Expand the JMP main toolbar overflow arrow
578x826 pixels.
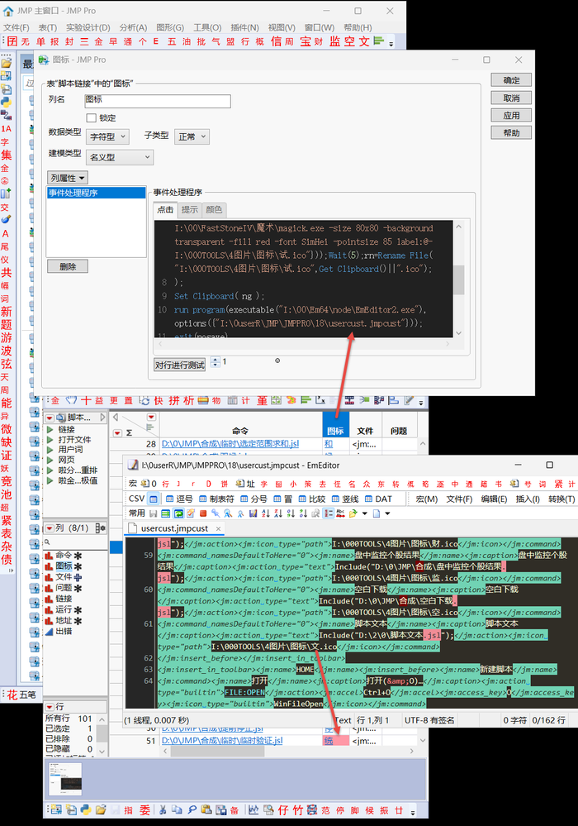pos(391,44)
